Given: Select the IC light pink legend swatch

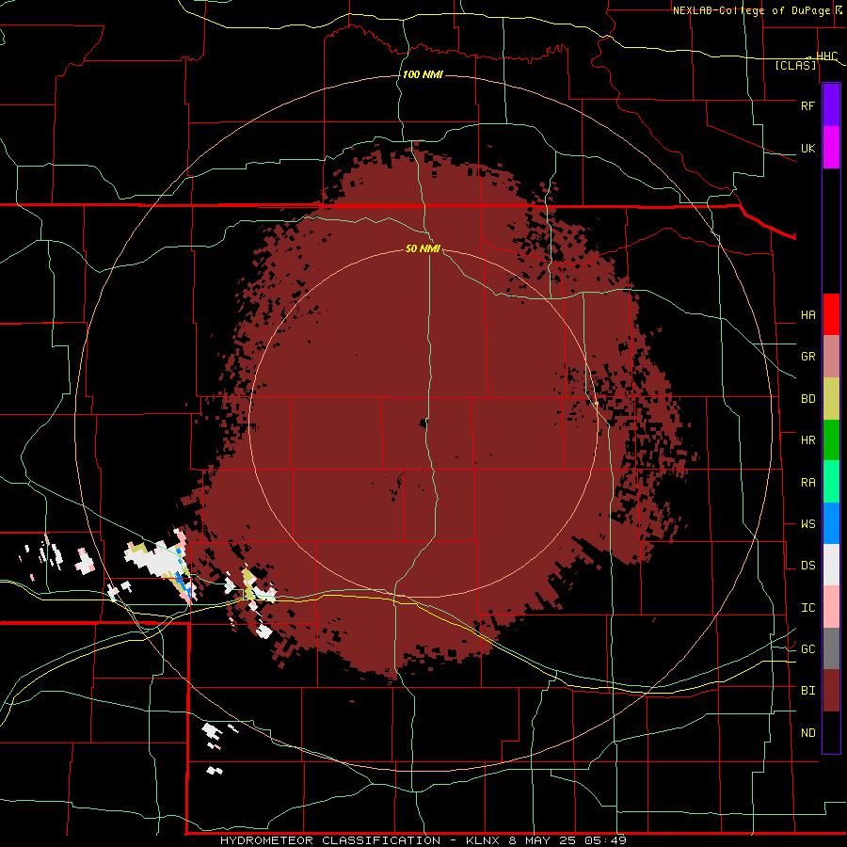Looking at the screenshot, I should 831,607.
